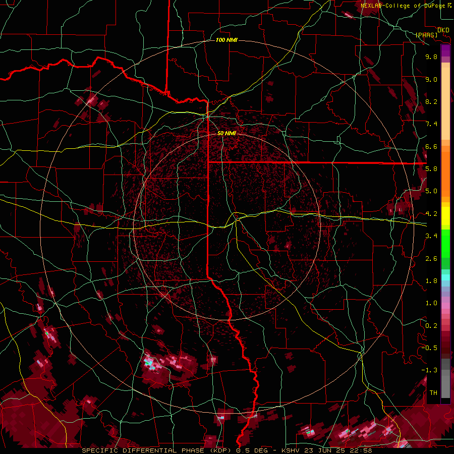This screenshot has width=454, height=454.
Task: Click the [PHAS] units label
Action: pos(426,35)
